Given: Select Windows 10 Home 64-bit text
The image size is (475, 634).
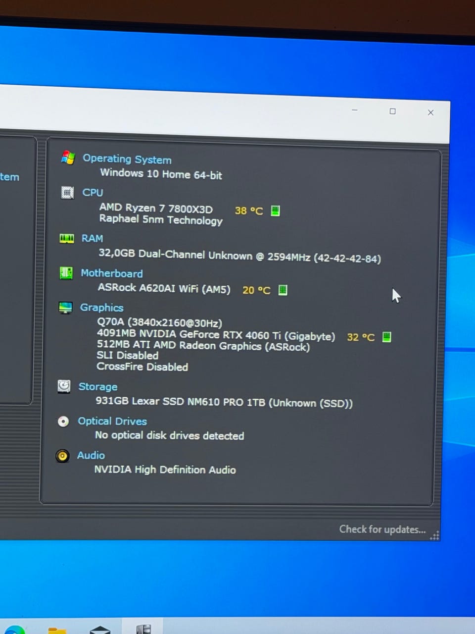Looking at the screenshot, I should (x=161, y=174).
